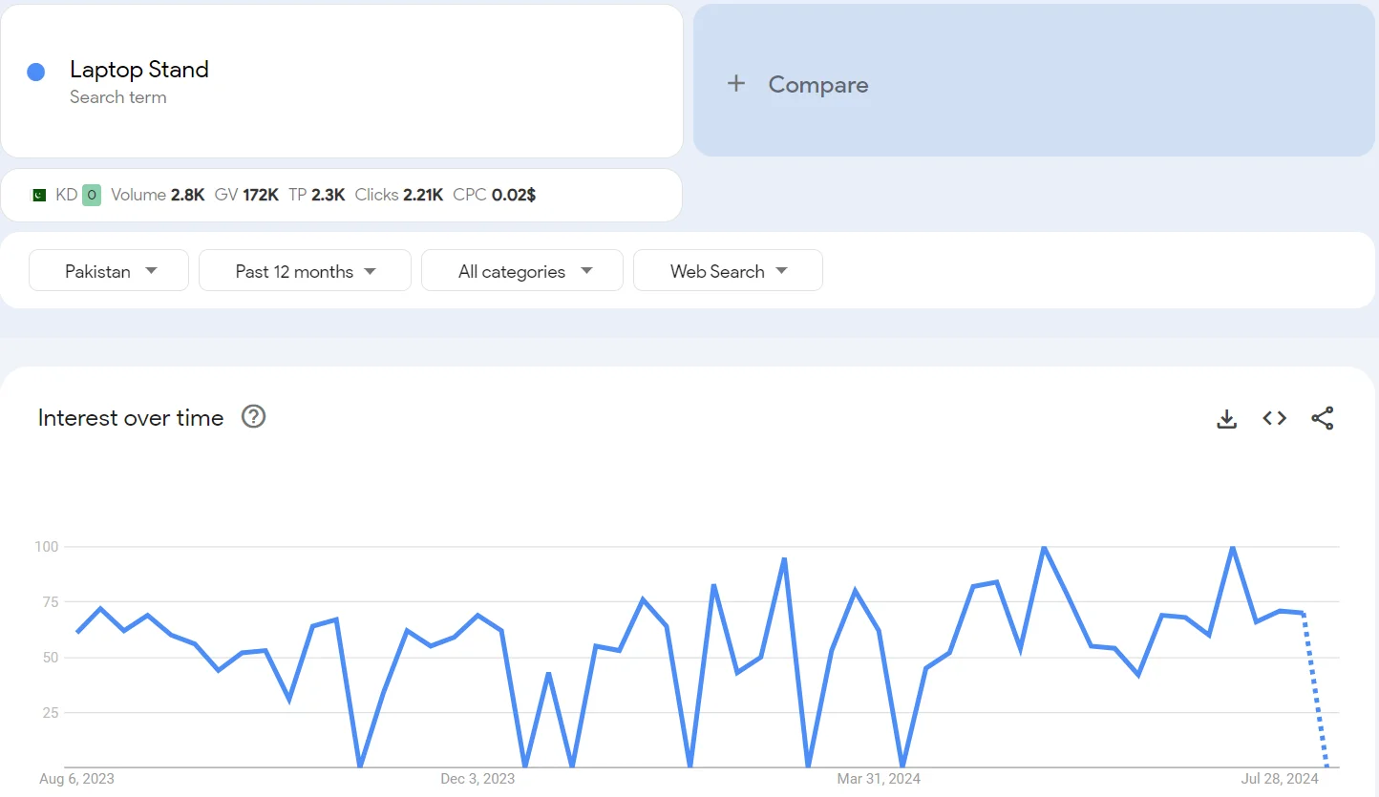Click the green KD difficulty score badge
Viewport: 1379px width, 797px height.
92,194
